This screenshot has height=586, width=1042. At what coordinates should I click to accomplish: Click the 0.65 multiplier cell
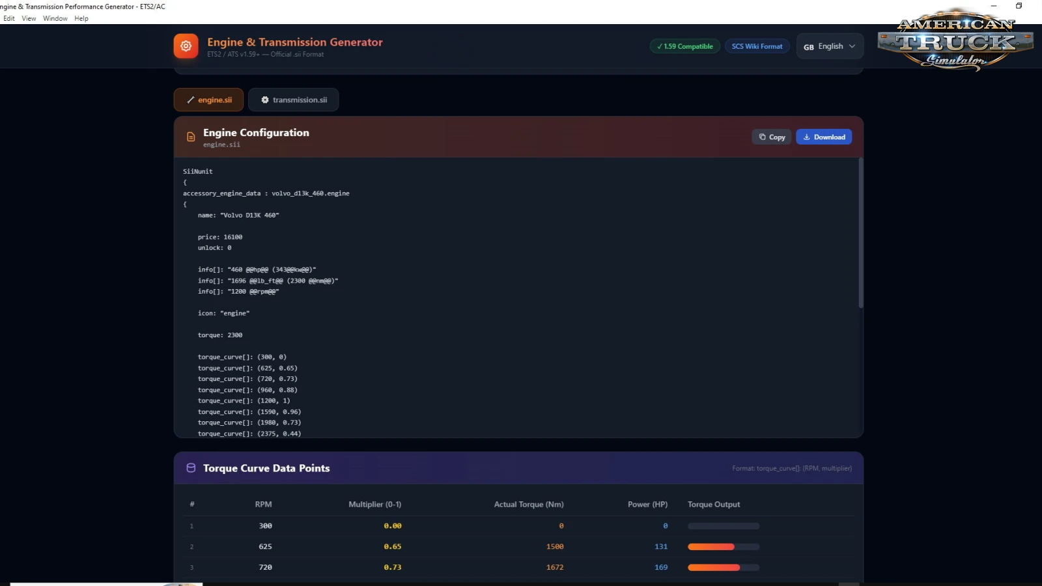(x=393, y=547)
